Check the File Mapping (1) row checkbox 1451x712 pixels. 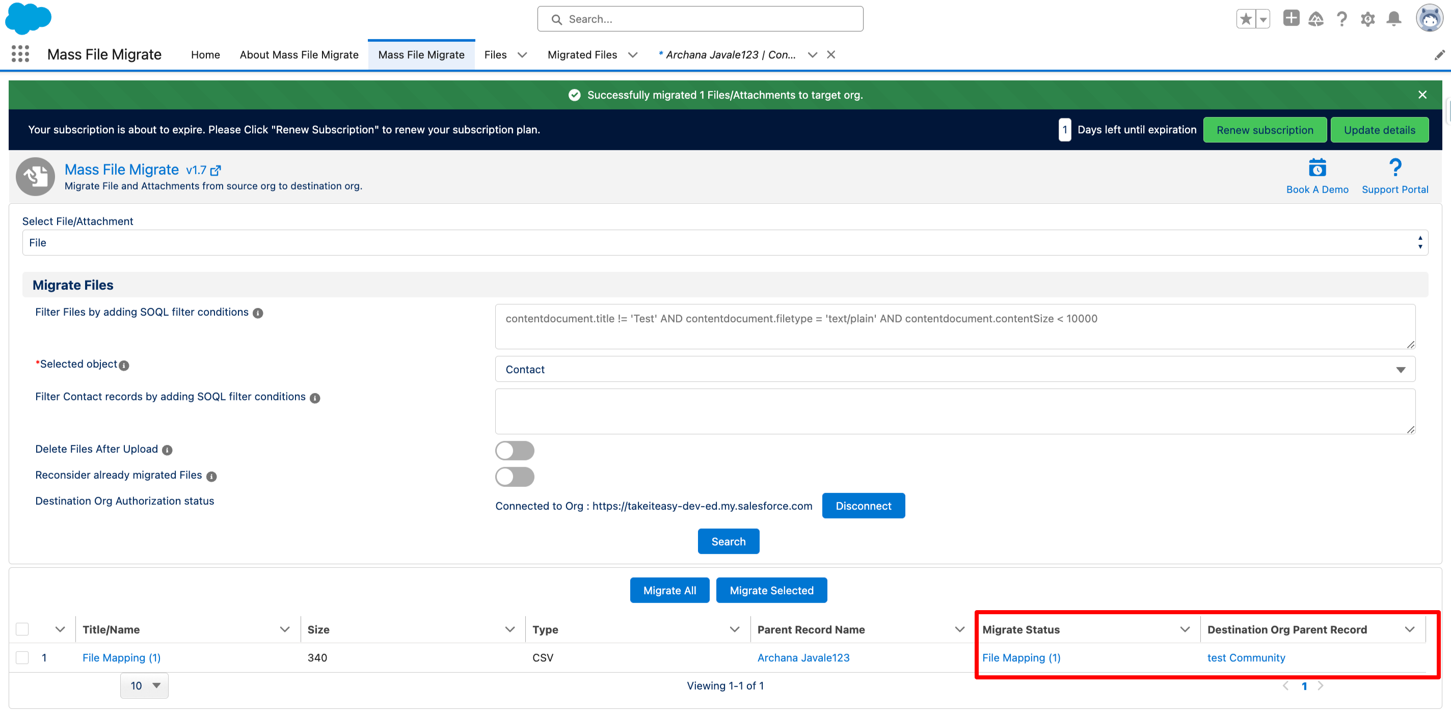click(x=22, y=658)
